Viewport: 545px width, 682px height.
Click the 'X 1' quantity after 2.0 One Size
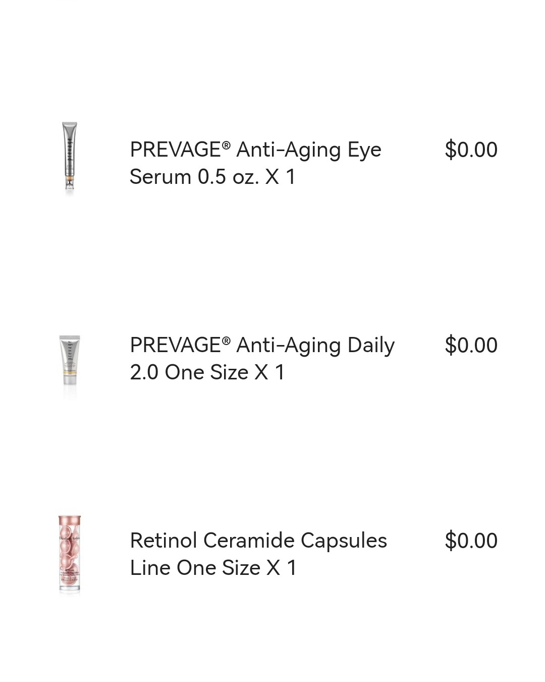270,373
